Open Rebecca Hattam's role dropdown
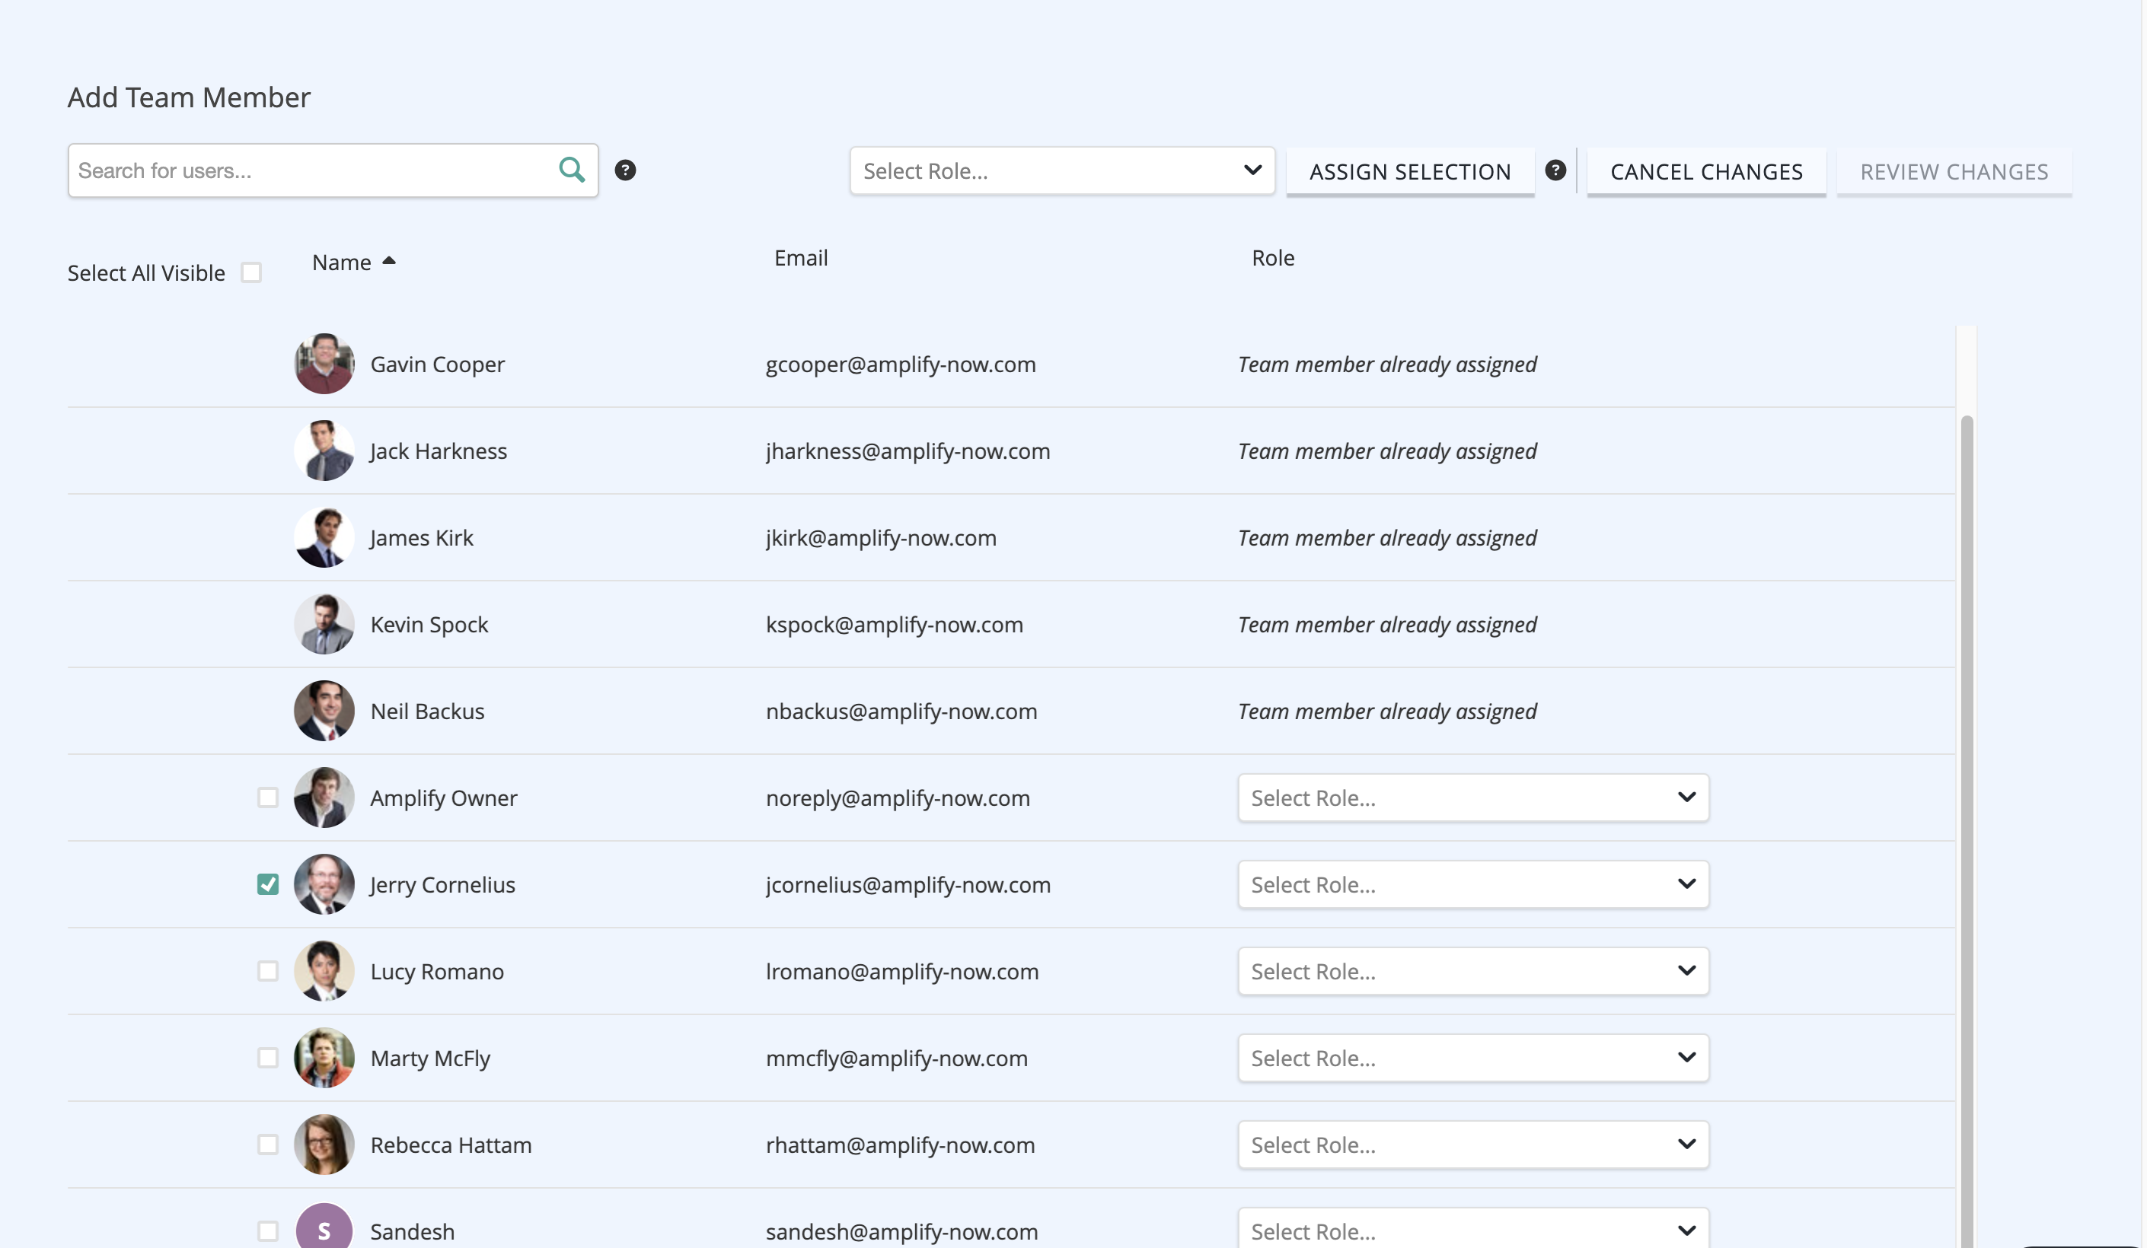This screenshot has width=2147, height=1248. click(1473, 1145)
